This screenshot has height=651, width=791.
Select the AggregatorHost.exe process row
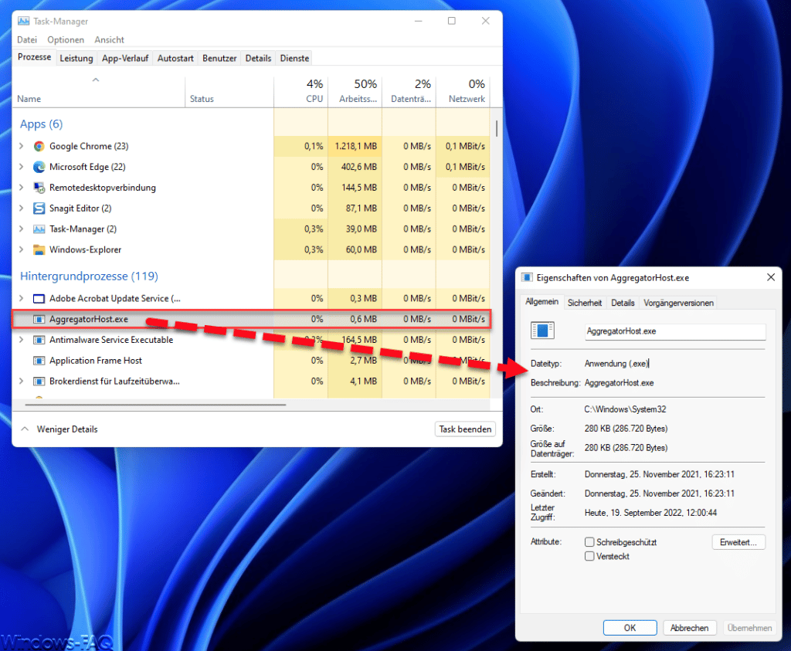[251, 319]
